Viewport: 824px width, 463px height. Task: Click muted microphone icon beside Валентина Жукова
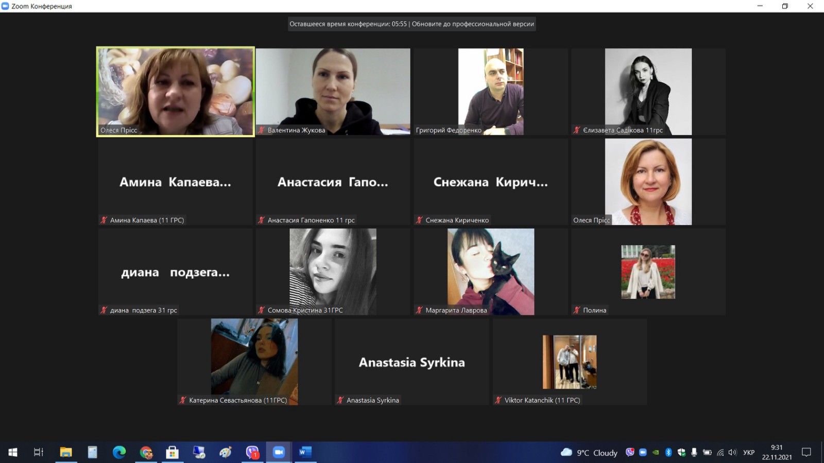point(262,130)
